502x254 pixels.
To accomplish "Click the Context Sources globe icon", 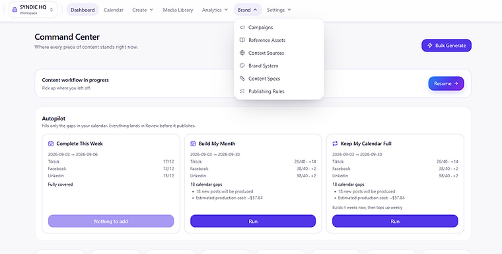I will pyautogui.click(x=242, y=53).
